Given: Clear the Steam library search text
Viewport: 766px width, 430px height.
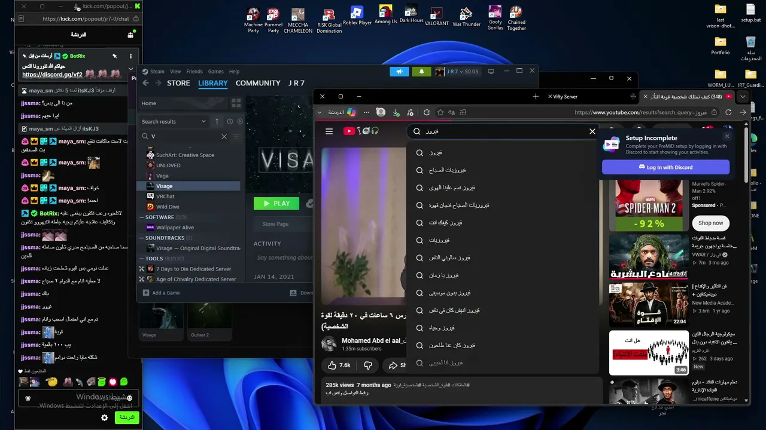Looking at the screenshot, I should (x=224, y=136).
